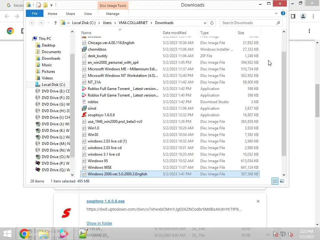Select the souptoys-1.6.0.8 application icon

point(84,115)
